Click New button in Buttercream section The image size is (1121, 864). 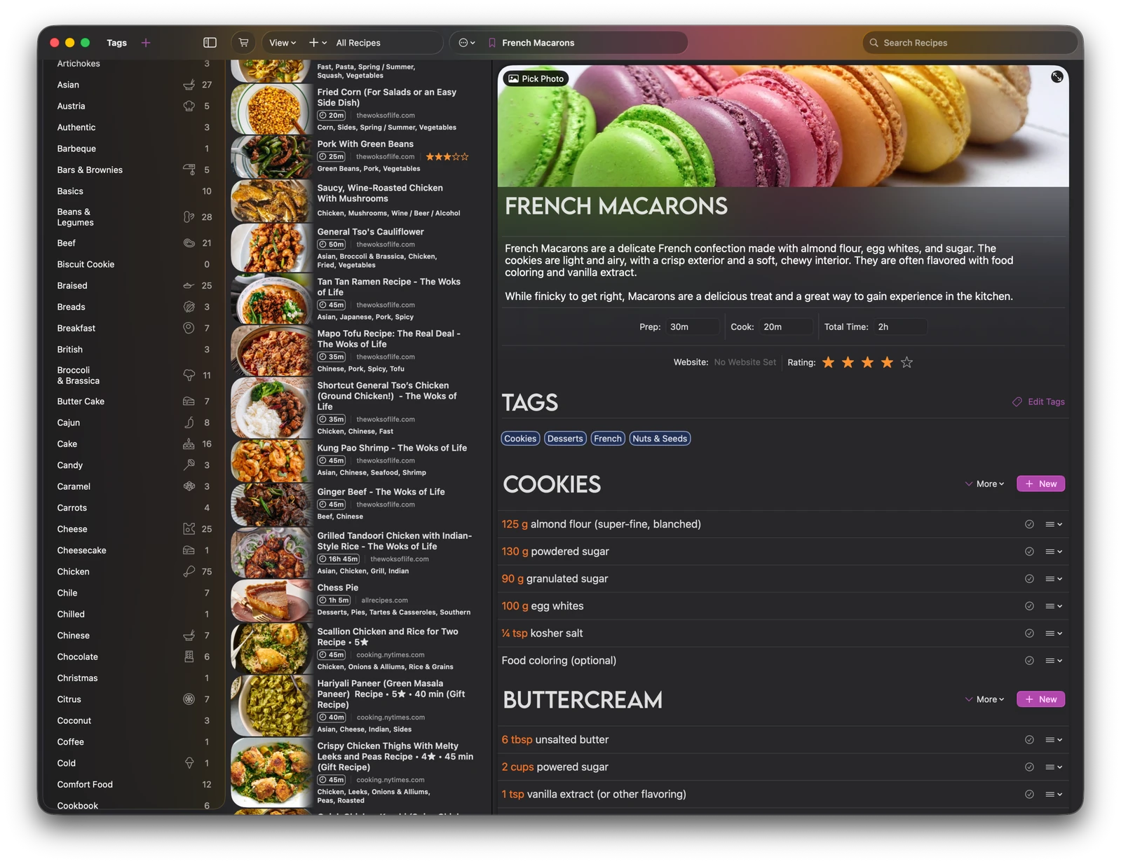point(1040,699)
